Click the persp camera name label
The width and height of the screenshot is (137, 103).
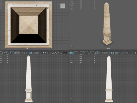(x=108, y=48)
